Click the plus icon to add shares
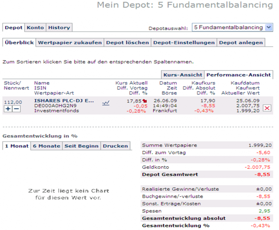279x230 pixels. pos(8,109)
